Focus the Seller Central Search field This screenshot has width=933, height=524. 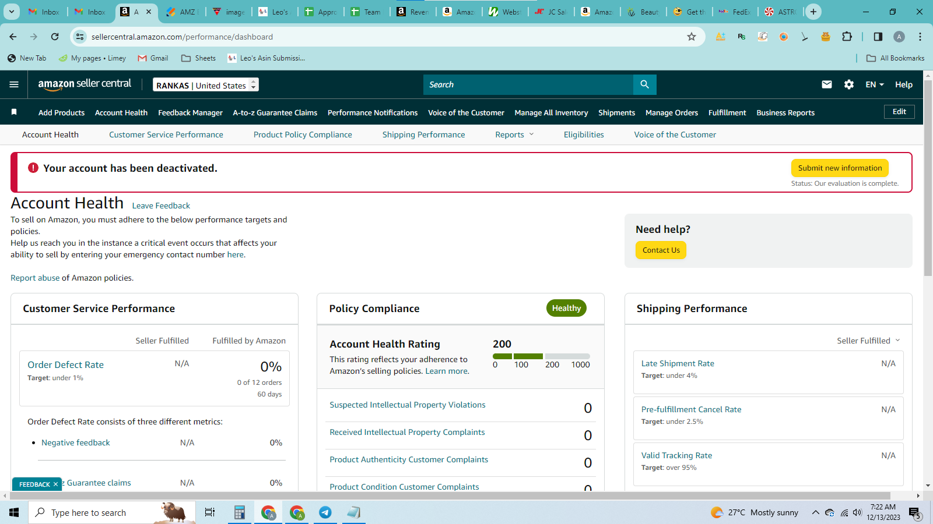(528, 84)
